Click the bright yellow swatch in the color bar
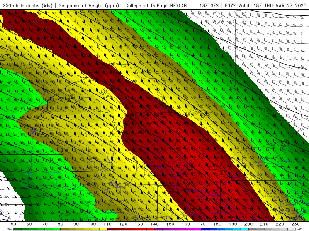Viewport: 309px width, 231px height. point(104,229)
